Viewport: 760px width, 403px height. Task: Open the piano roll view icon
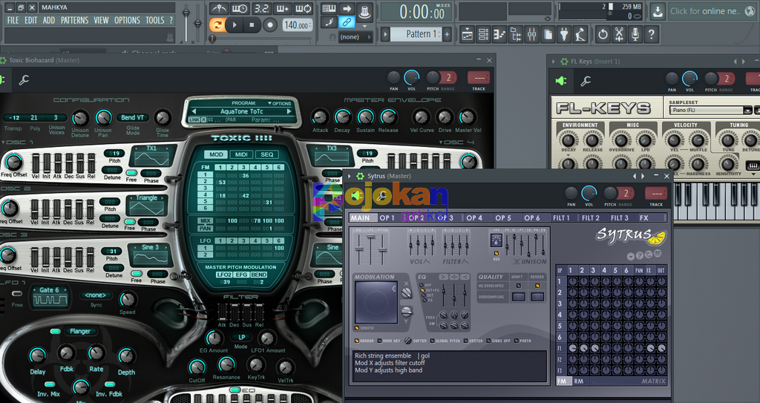click(x=499, y=34)
